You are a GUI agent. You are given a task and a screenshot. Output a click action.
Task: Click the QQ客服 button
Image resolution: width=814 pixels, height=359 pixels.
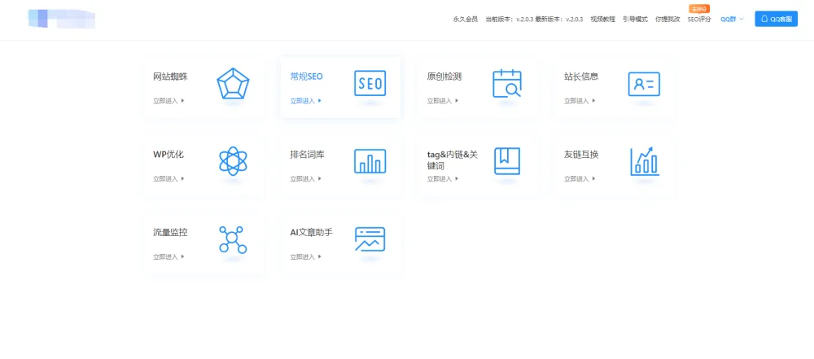click(776, 19)
